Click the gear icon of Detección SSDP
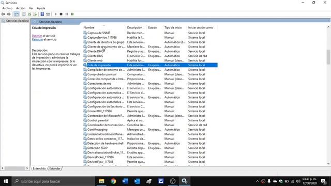Screen dimensions: 331x186 tap(85, 148)
